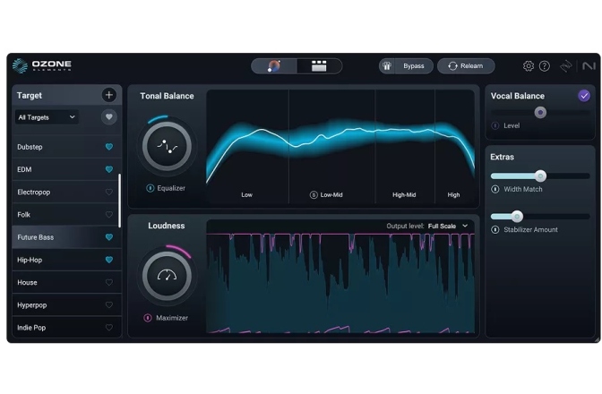Click the loudness waveform display

click(x=340, y=282)
